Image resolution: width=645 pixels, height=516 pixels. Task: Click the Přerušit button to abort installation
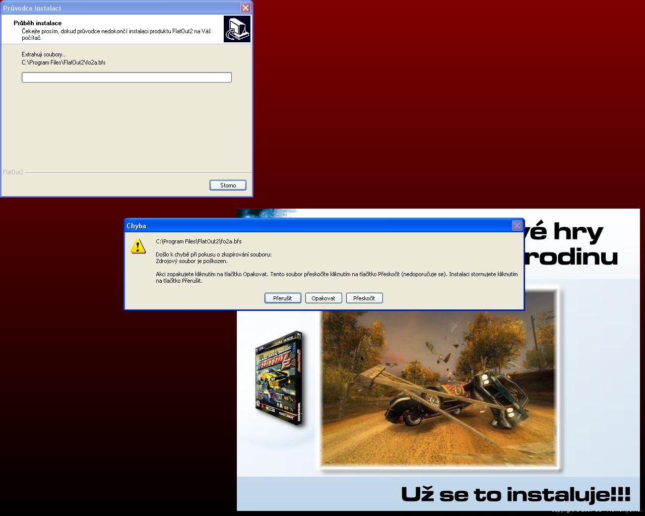pyautogui.click(x=282, y=298)
